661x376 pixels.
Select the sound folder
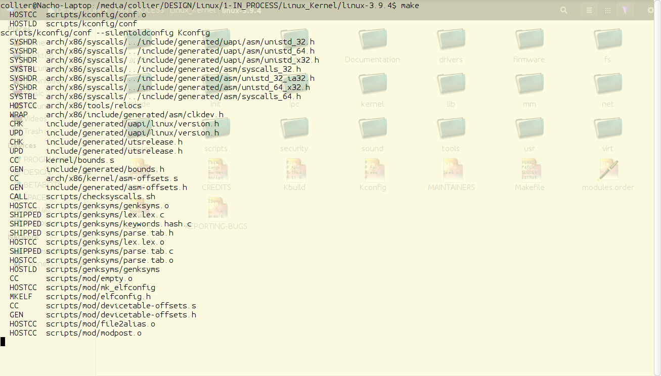coord(372,129)
